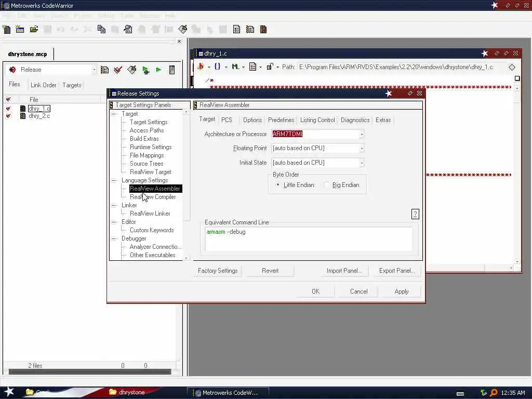This screenshot has width=532, height=399.
Task: Click the diamond icon right of Path field
Action: (512, 67)
